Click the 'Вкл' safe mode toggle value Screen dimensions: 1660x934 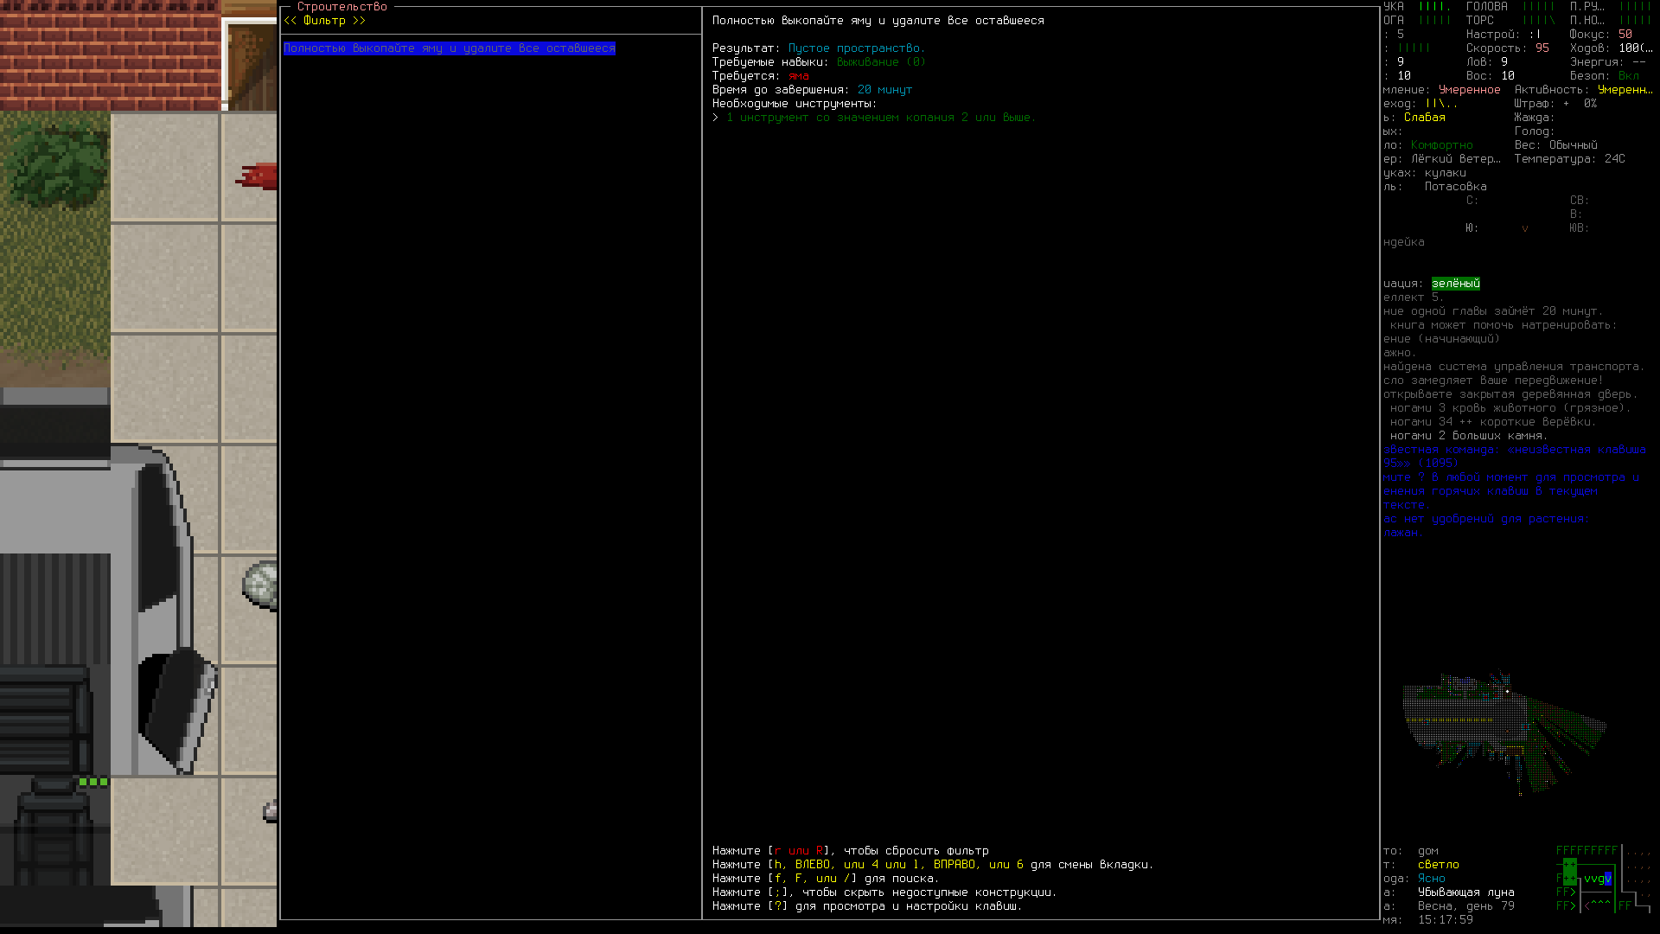[1628, 76]
